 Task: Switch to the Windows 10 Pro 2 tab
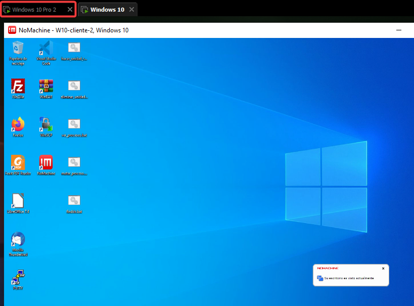(34, 10)
